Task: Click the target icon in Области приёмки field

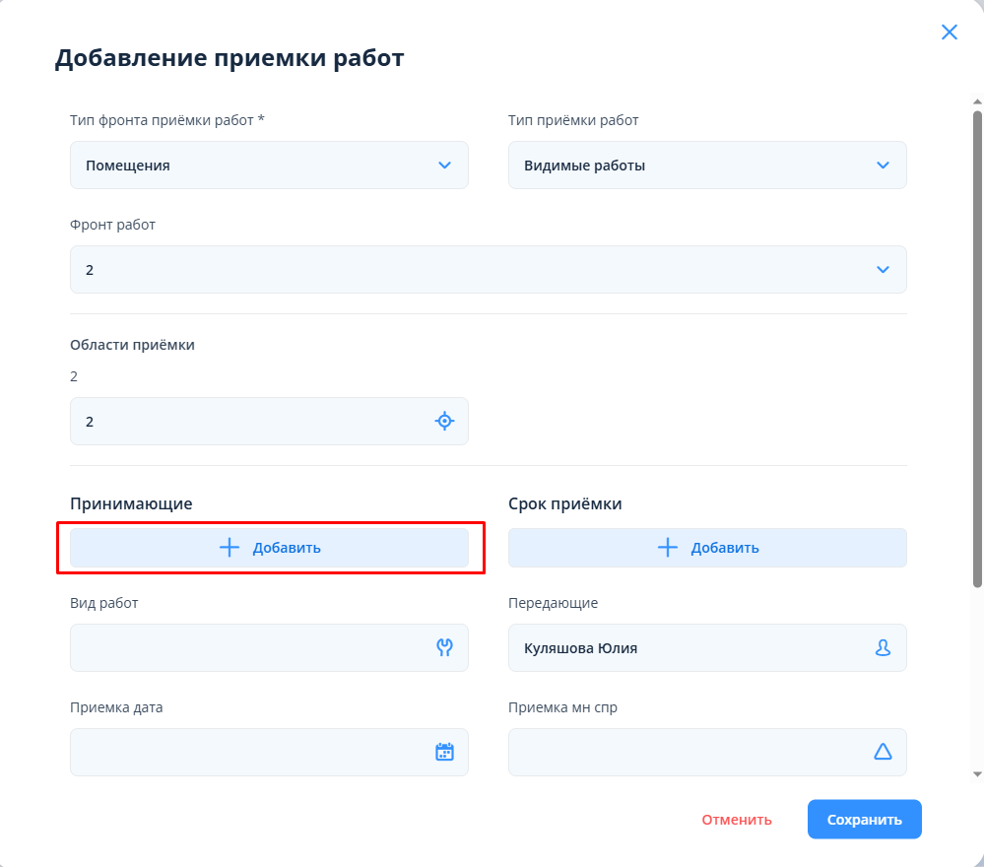Action: [x=444, y=422]
